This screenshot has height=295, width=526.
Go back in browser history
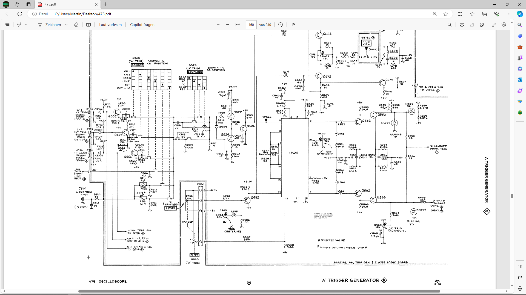pyautogui.click(x=8, y=14)
